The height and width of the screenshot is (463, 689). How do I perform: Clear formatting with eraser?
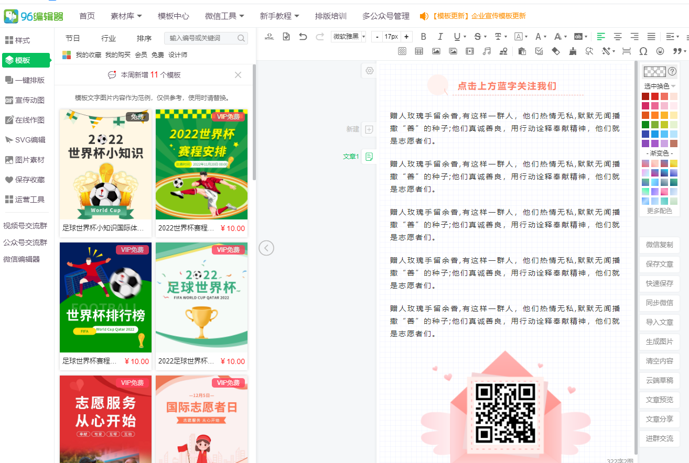coord(556,51)
